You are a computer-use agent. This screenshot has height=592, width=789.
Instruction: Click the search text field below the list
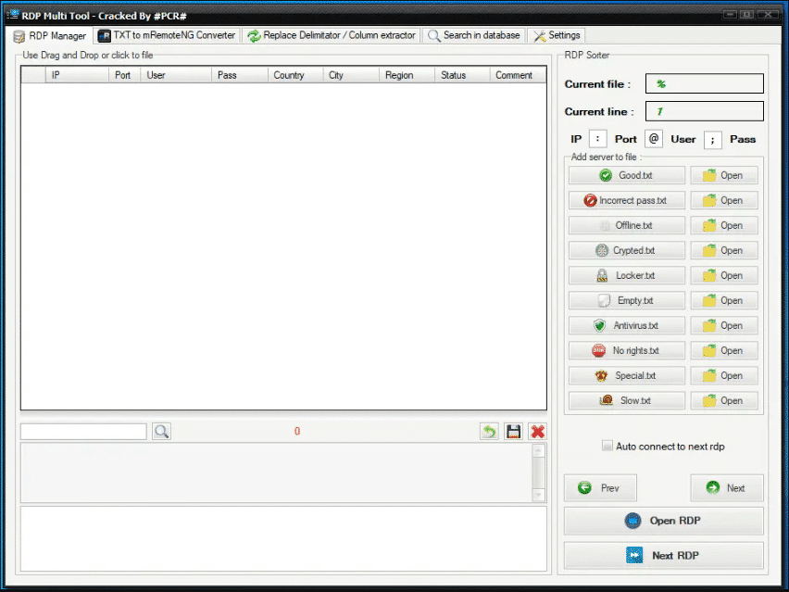[83, 432]
